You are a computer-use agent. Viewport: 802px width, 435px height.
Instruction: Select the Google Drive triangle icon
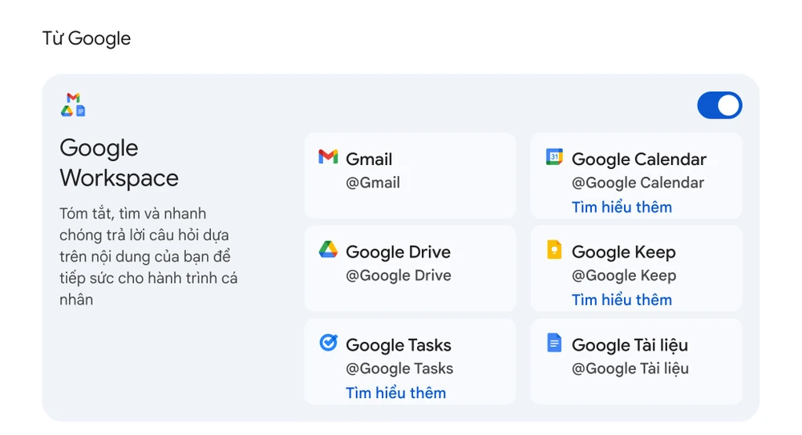click(x=328, y=250)
